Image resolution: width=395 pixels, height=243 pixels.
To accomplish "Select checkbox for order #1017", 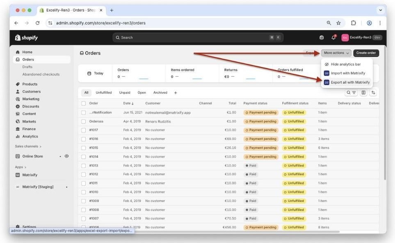I will click(x=83, y=130).
